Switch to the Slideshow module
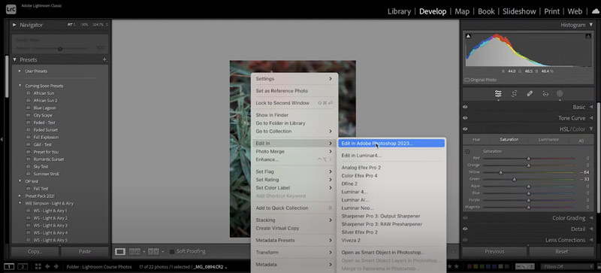 (x=519, y=11)
